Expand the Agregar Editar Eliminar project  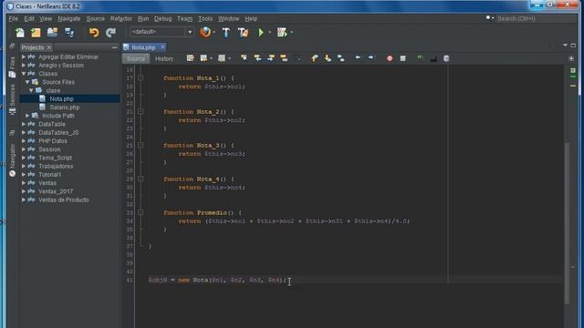pos(24,56)
